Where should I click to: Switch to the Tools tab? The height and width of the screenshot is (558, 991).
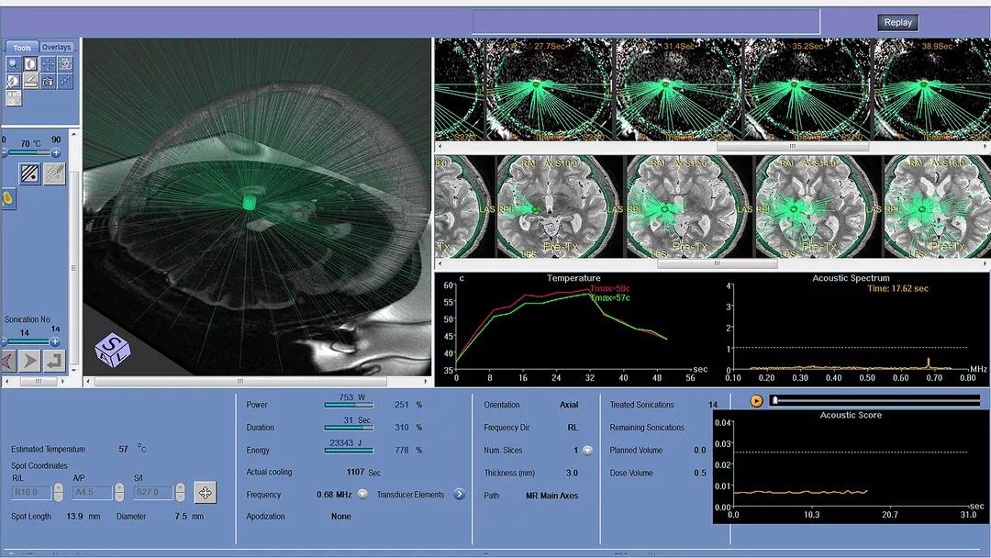[x=22, y=48]
